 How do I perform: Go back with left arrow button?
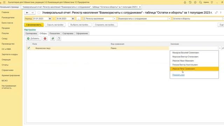coord(27,13)
